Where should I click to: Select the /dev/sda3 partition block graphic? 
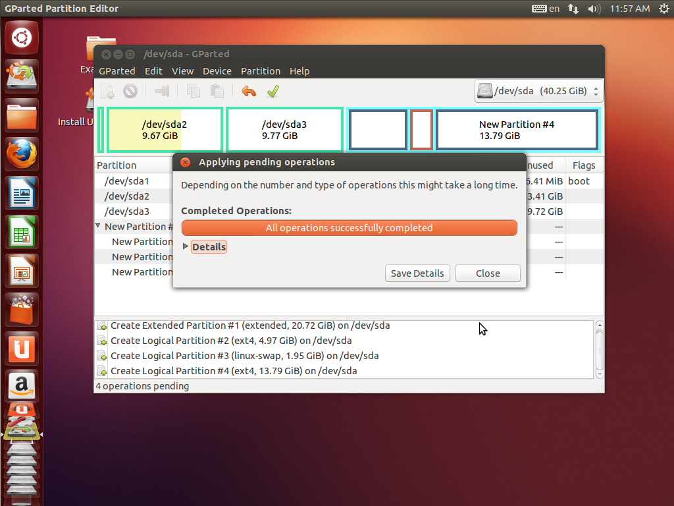(x=284, y=130)
